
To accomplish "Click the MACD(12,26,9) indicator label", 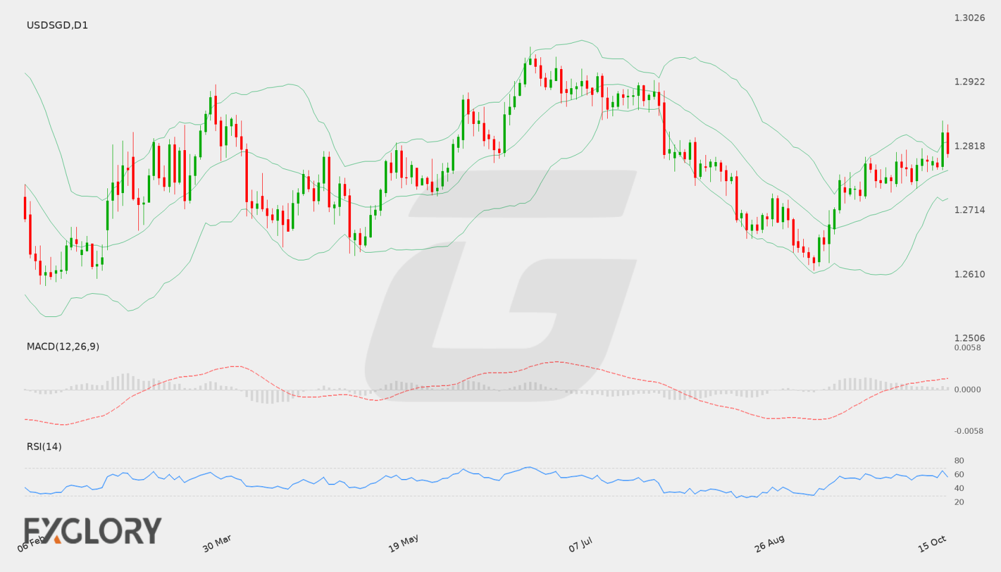I will coord(63,346).
